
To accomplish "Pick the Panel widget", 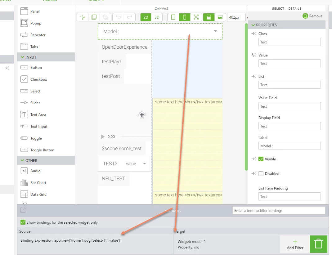I will 30,11.
